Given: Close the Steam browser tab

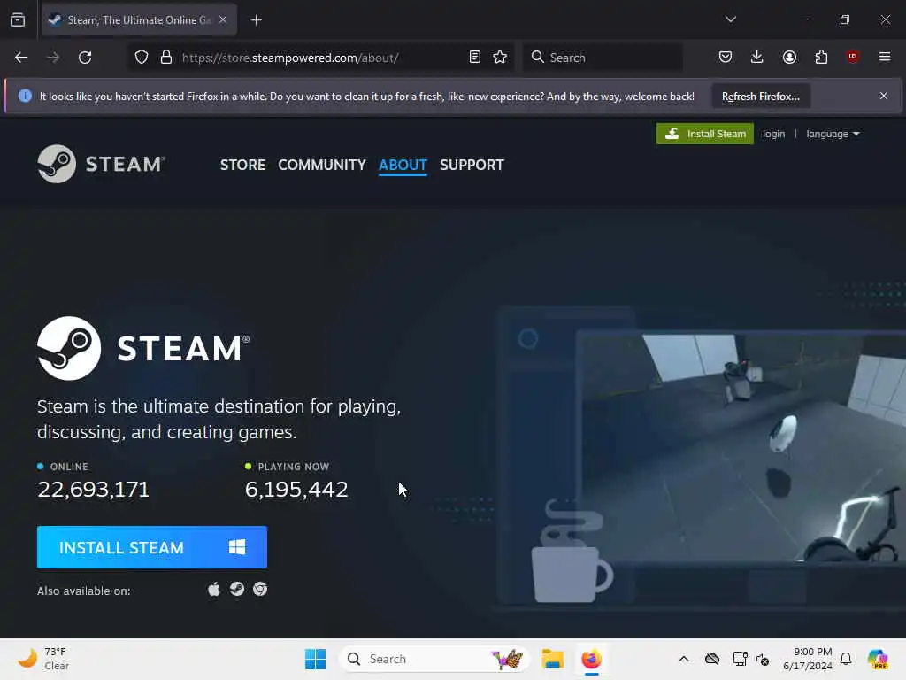Looking at the screenshot, I should [223, 19].
